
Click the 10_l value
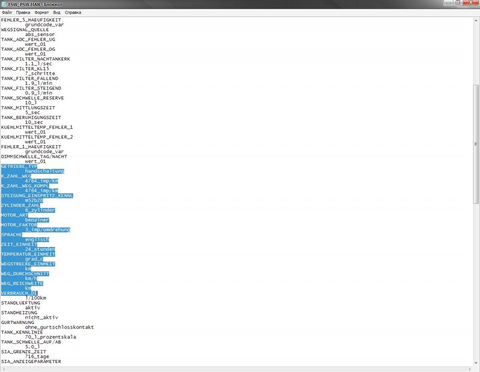coord(31,103)
